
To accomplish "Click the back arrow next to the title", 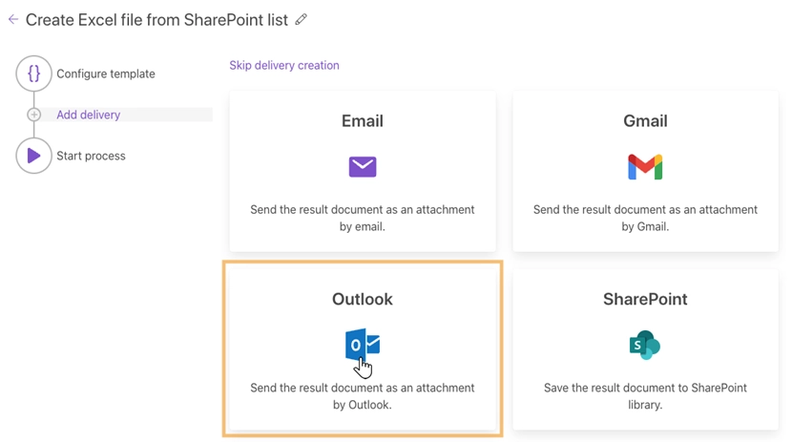I will (12, 19).
